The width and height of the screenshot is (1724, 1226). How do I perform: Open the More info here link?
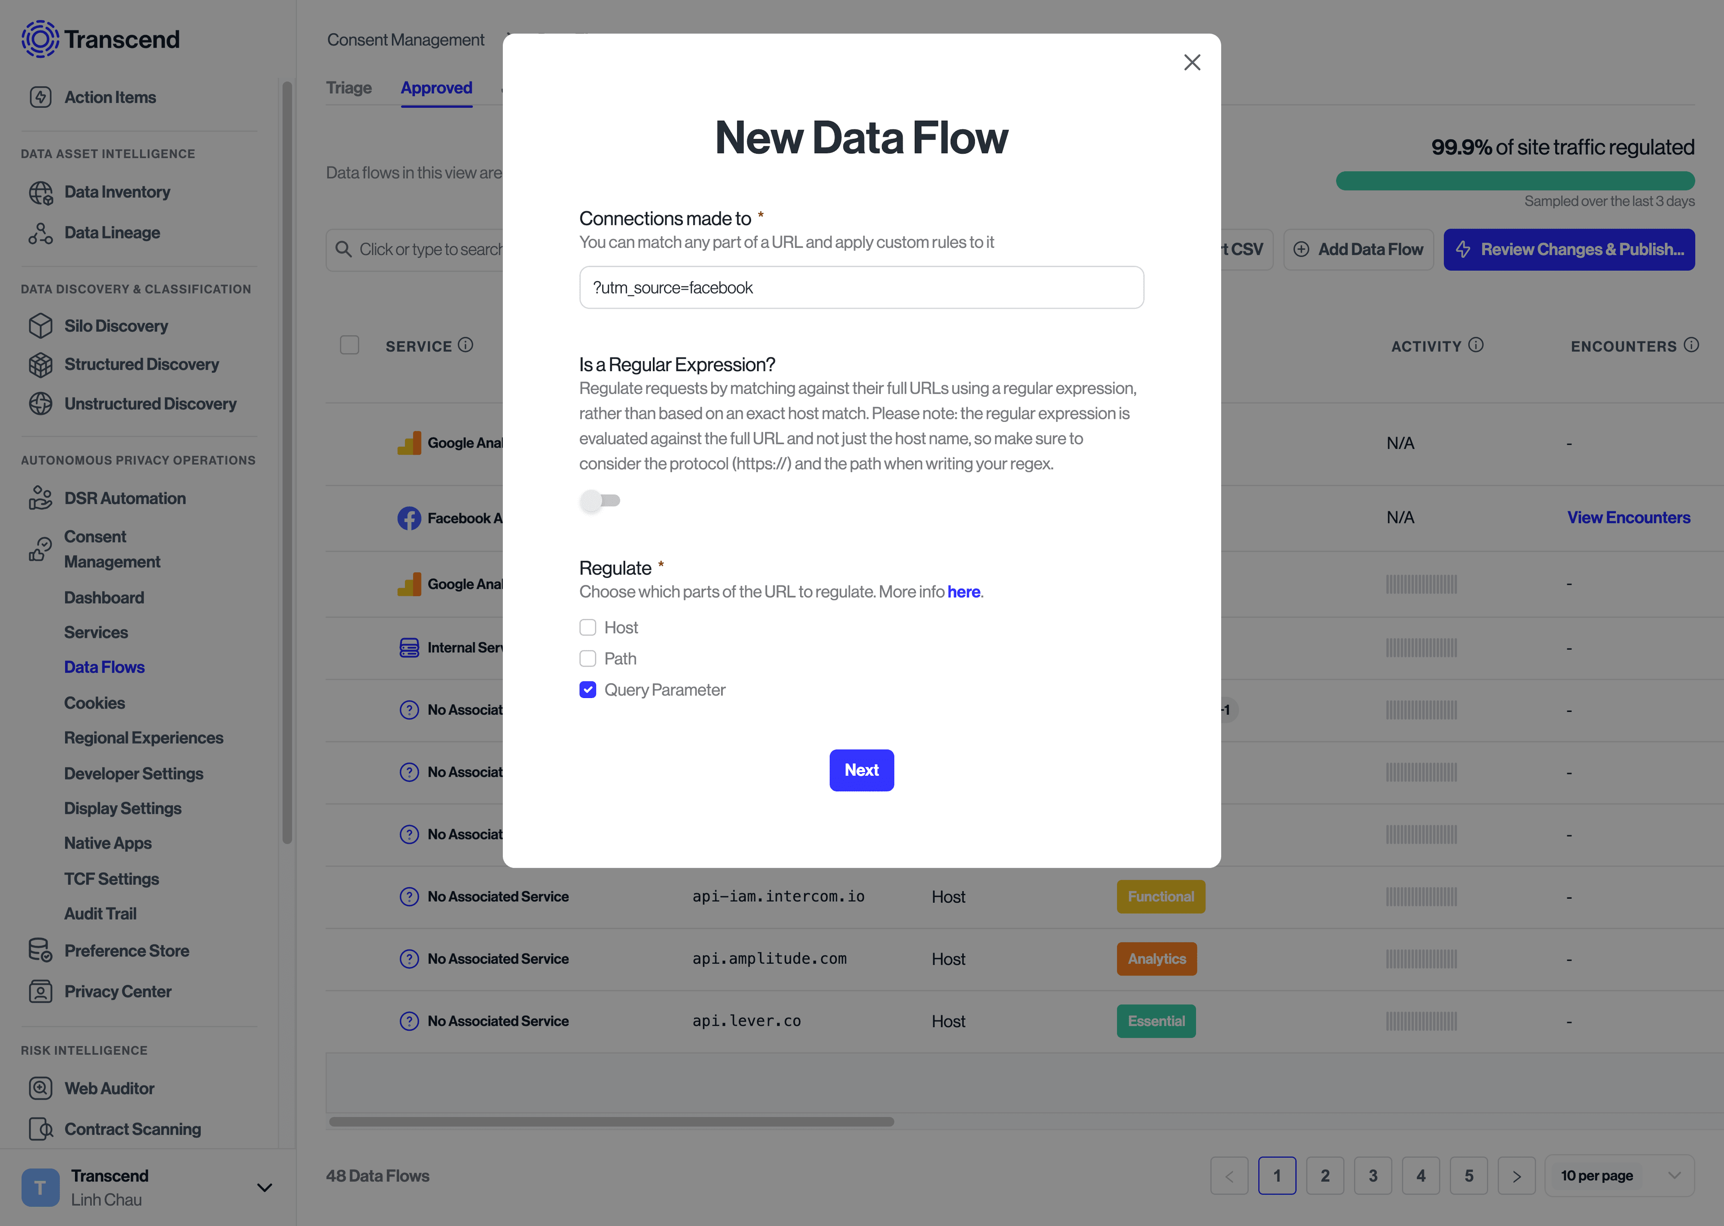pos(963,592)
